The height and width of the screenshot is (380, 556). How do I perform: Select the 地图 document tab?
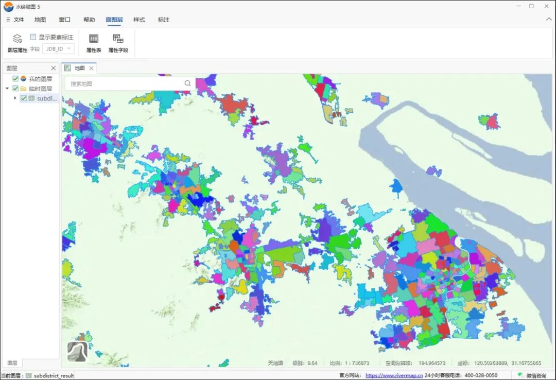pos(79,68)
